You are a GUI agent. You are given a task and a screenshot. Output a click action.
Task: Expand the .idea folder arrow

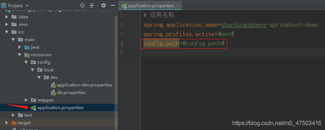coord(7,17)
